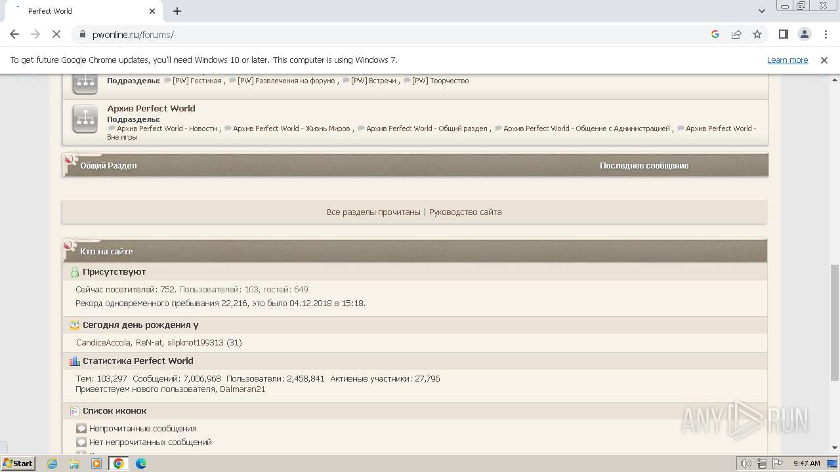840x472 pixels.
Task: Open [PW] Развлечения на форуме subforum
Action: 287,81
